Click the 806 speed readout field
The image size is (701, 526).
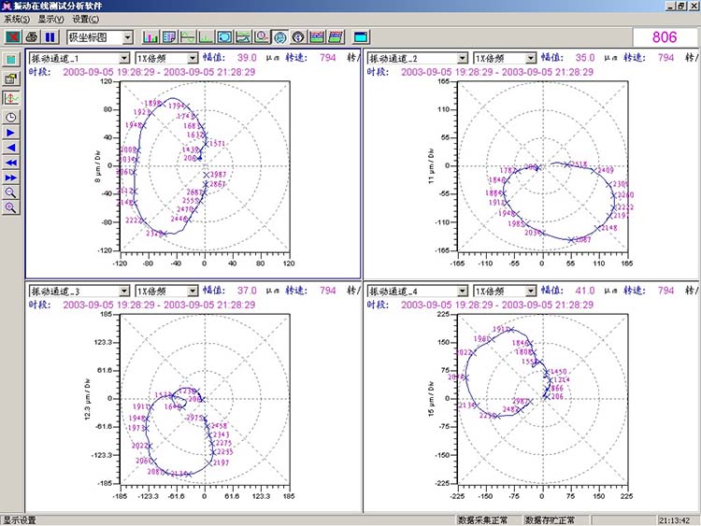click(665, 37)
